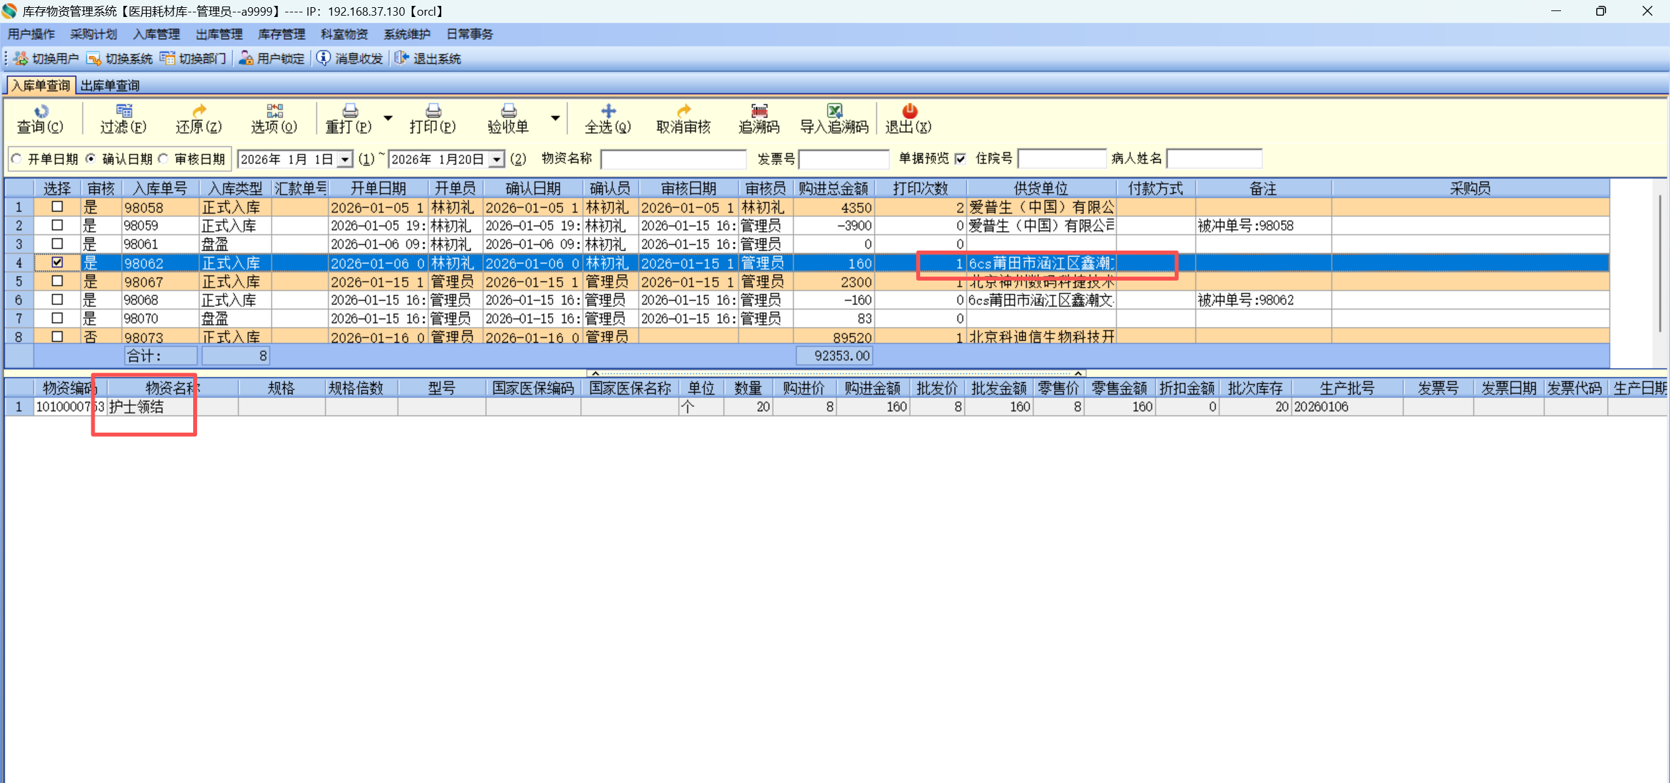Click the 物资名称 search input field
The height and width of the screenshot is (783, 1670).
(x=673, y=159)
